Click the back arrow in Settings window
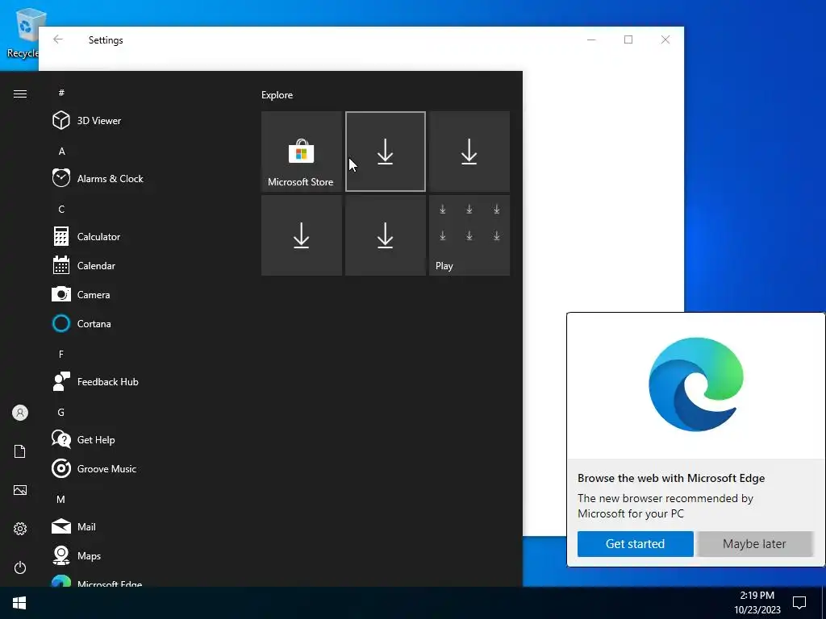 pyautogui.click(x=58, y=39)
